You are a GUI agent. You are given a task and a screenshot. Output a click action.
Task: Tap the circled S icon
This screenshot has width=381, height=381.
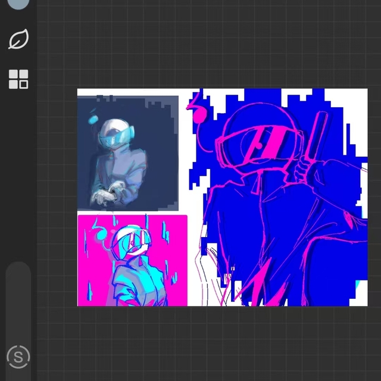pos(18,357)
